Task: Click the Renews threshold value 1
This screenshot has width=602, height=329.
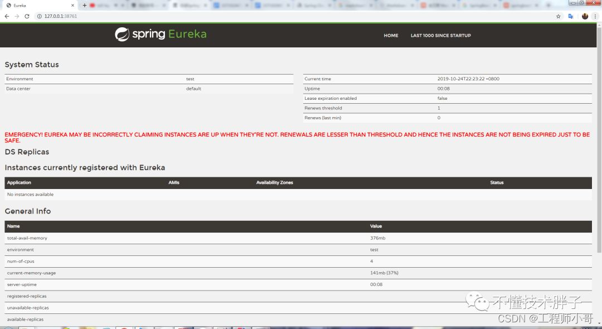Action: (439, 108)
